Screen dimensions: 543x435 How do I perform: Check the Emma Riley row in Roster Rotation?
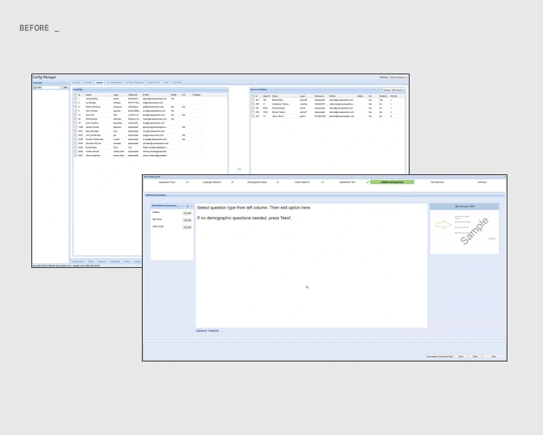click(252, 100)
